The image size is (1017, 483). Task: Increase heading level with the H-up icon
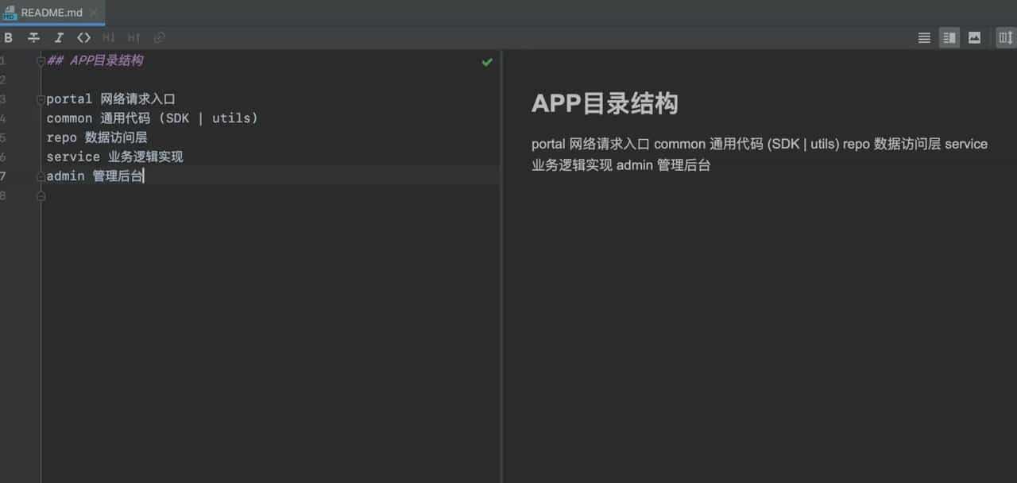click(133, 37)
